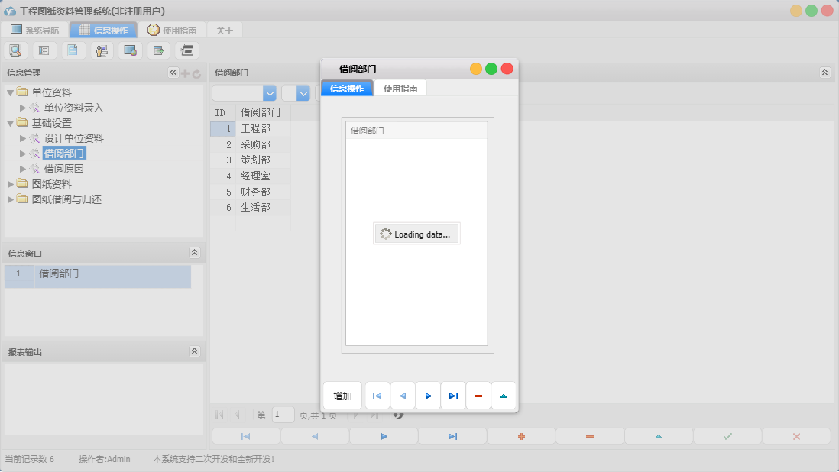Click the monitor icon in the main toolbar
Screen dimensions: 839x472
pyautogui.click(x=130, y=51)
